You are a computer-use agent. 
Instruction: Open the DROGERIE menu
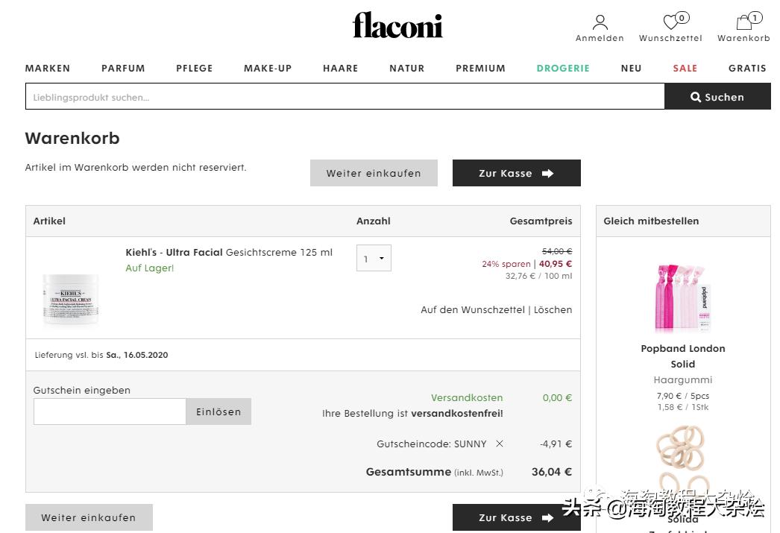563,68
